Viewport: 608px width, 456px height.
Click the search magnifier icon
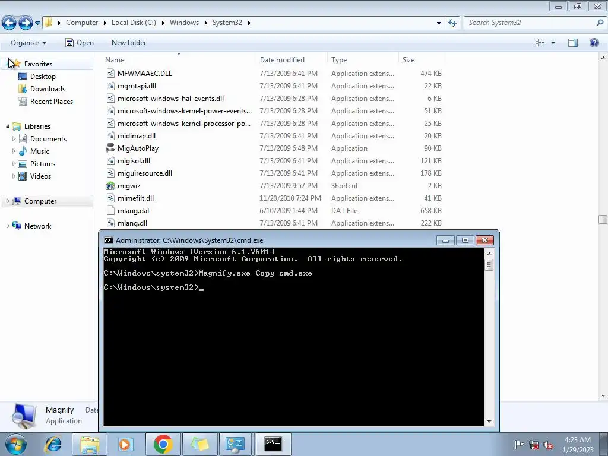[x=600, y=23]
